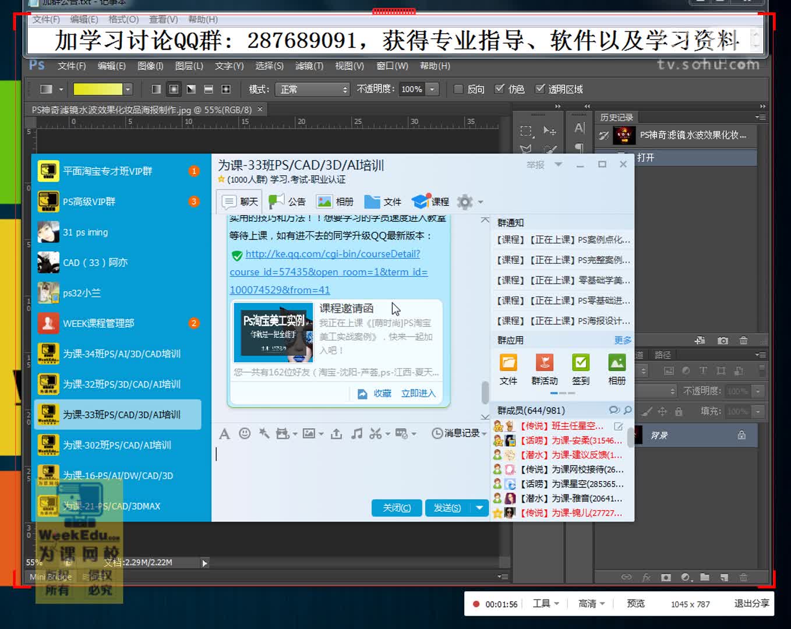
Task: Open the 签到 check-in app icon
Action: point(581,363)
